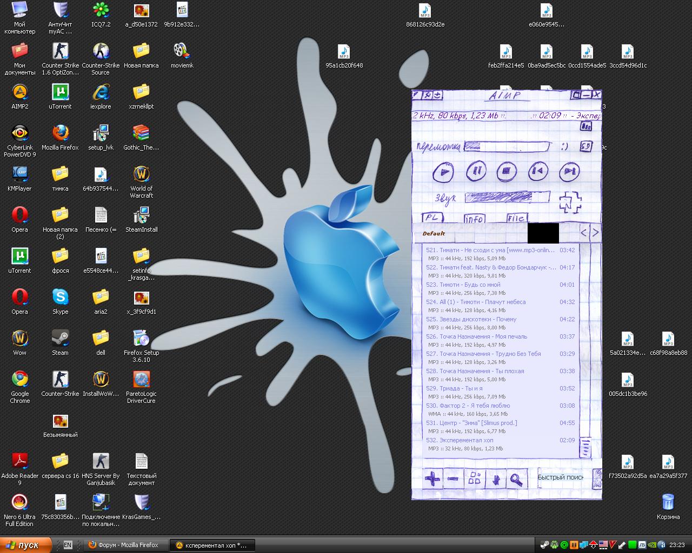Open the info tab in AIMP
Viewport: 692px width, 553px height.
(474, 219)
